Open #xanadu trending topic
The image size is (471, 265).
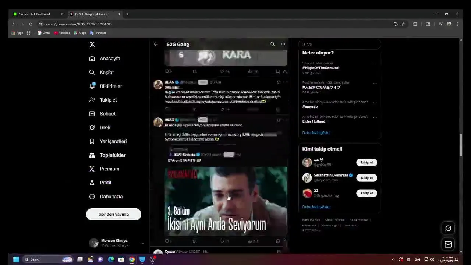[x=310, y=107]
